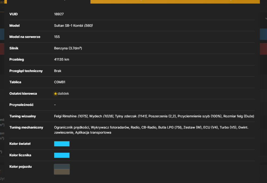Click the Aplikacja transportowa entry
This screenshot has width=267, height=183.
tap(93, 132)
